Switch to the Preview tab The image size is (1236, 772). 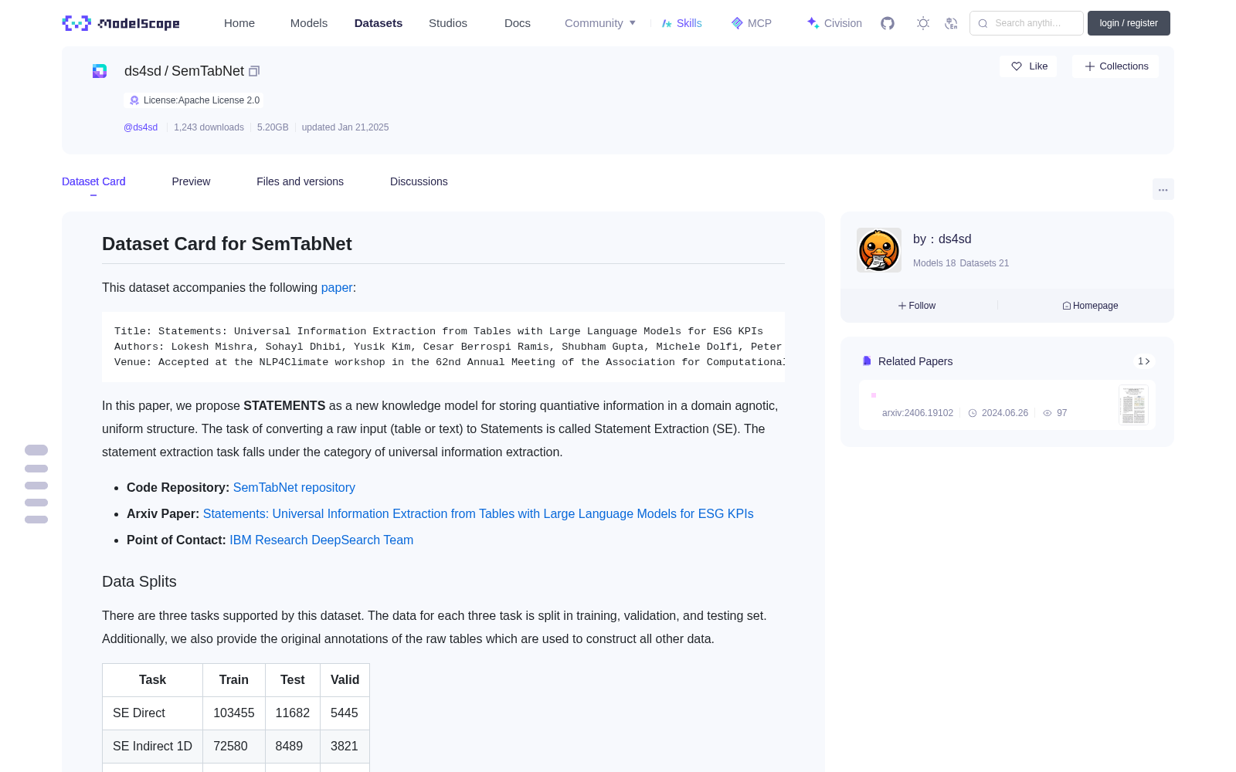coord(191,181)
